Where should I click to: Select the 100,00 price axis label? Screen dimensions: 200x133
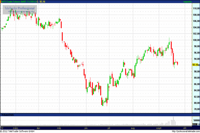click(x=195, y=40)
